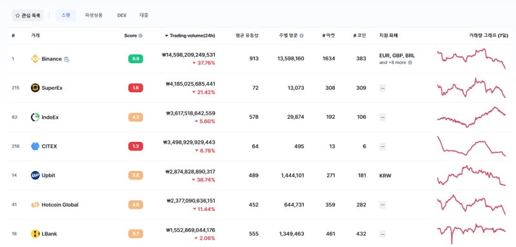Click the Binance 7-day volume graph
The height and width of the screenshot is (247, 516).
tap(471, 59)
